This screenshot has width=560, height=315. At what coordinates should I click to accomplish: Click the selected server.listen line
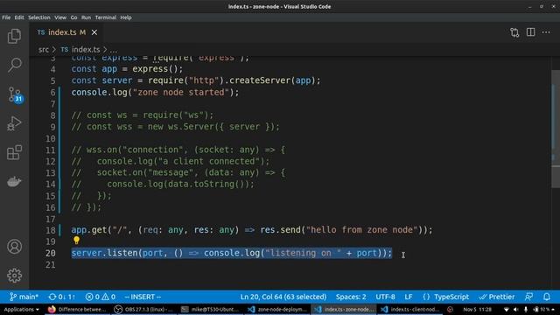click(x=231, y=253)
